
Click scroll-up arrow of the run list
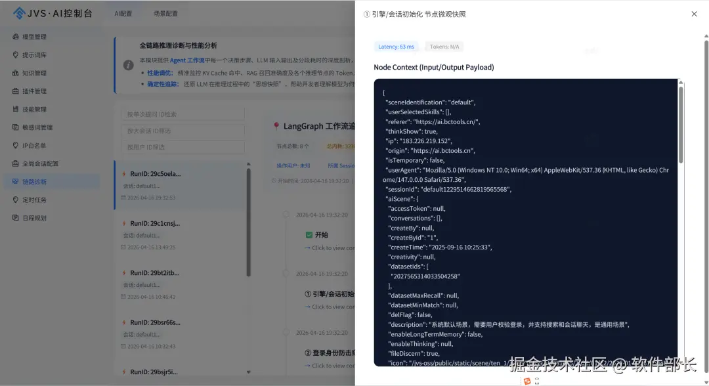248,164
